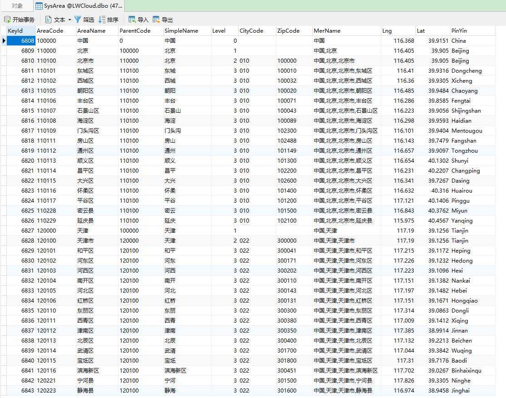Click the AreaCode column header
This screenshot has height=398, width=506.
pos(55,30)
